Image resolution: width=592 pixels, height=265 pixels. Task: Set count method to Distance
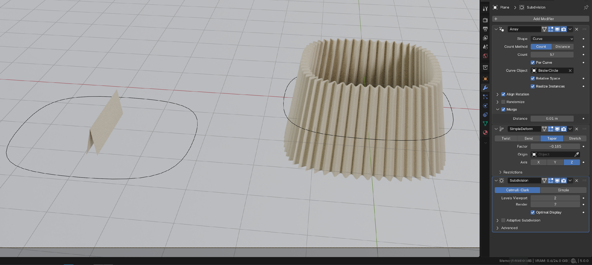coord(563,47)
